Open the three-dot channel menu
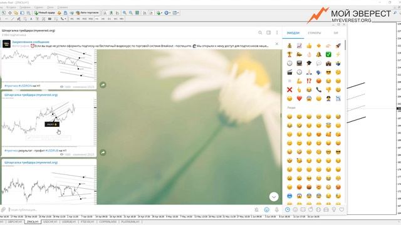Screen dimensions: 401x225 click(x=277, y=32)
